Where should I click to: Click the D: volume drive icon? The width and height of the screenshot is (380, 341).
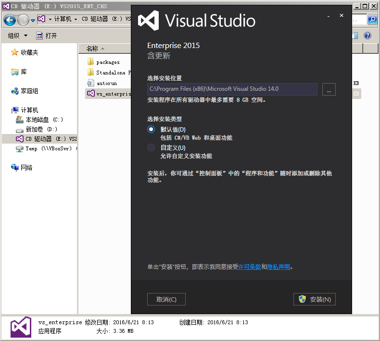pyautogui.click(x=20, y=131)
